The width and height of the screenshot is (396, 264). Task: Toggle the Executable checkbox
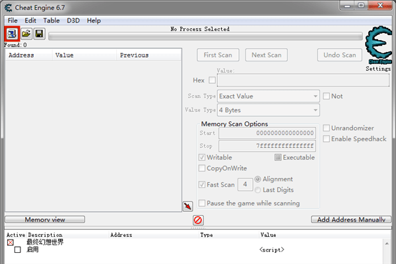click(278, 157)
